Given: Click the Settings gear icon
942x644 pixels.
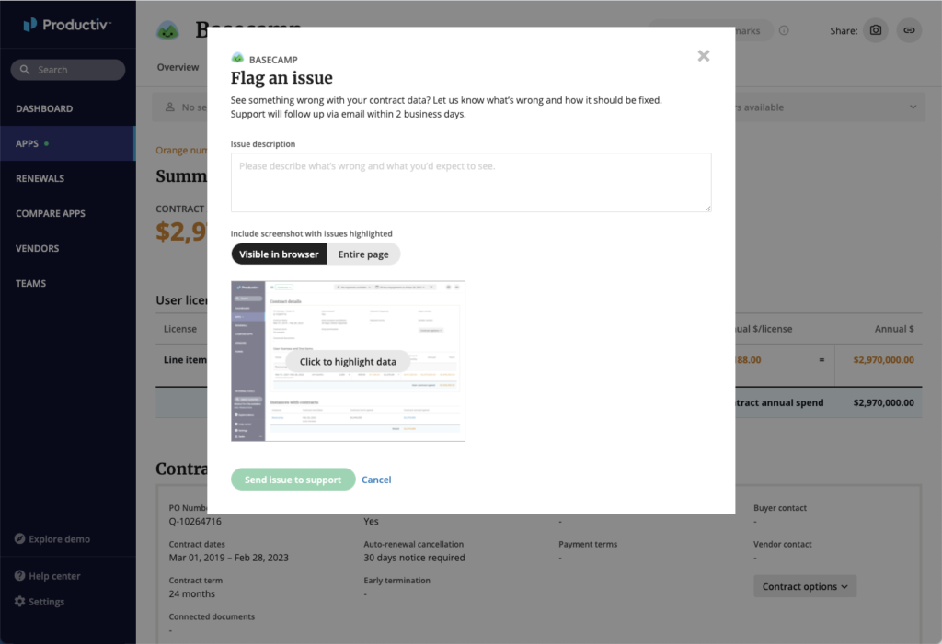Looking at the screenshot, I should coord(20,601).
